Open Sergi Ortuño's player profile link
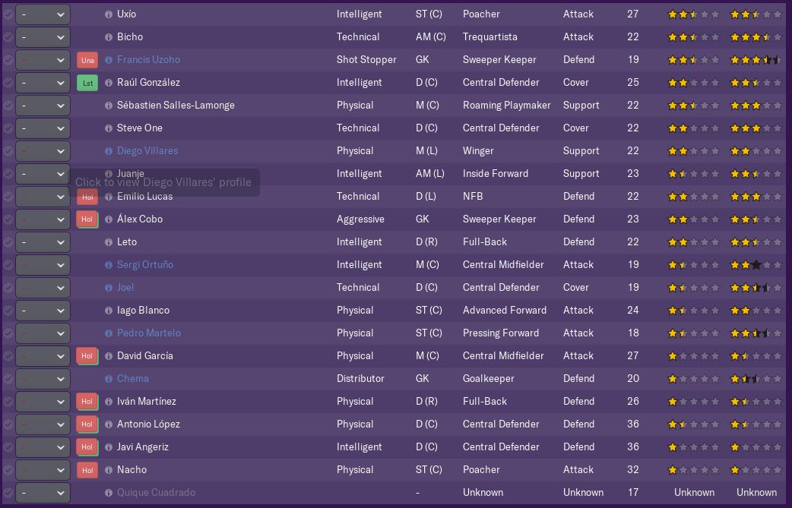The height and width of the screenshot is (508, 792). 144,265
